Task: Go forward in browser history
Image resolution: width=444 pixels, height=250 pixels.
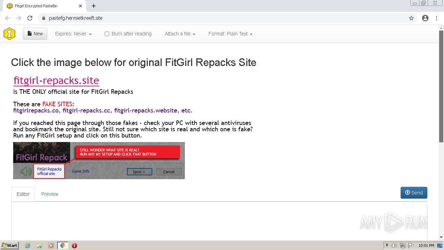Action: [x=19, y=18]
